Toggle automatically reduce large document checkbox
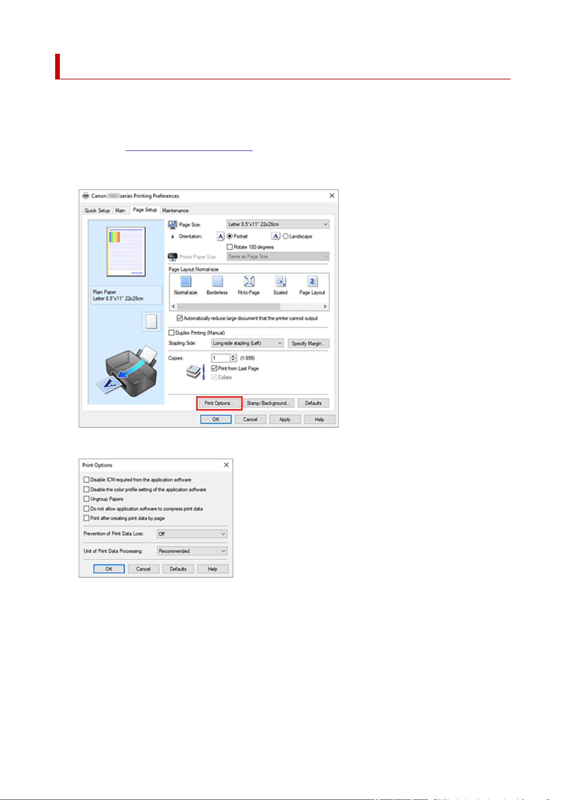The image size is (566, 800). 180,318
